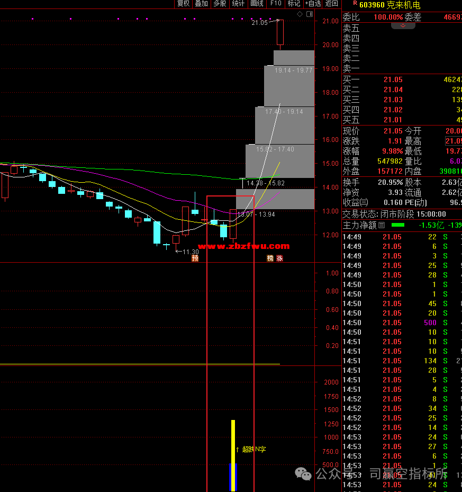Click the 15.82 - 17.40 price range label

click(x=275, y=149)
